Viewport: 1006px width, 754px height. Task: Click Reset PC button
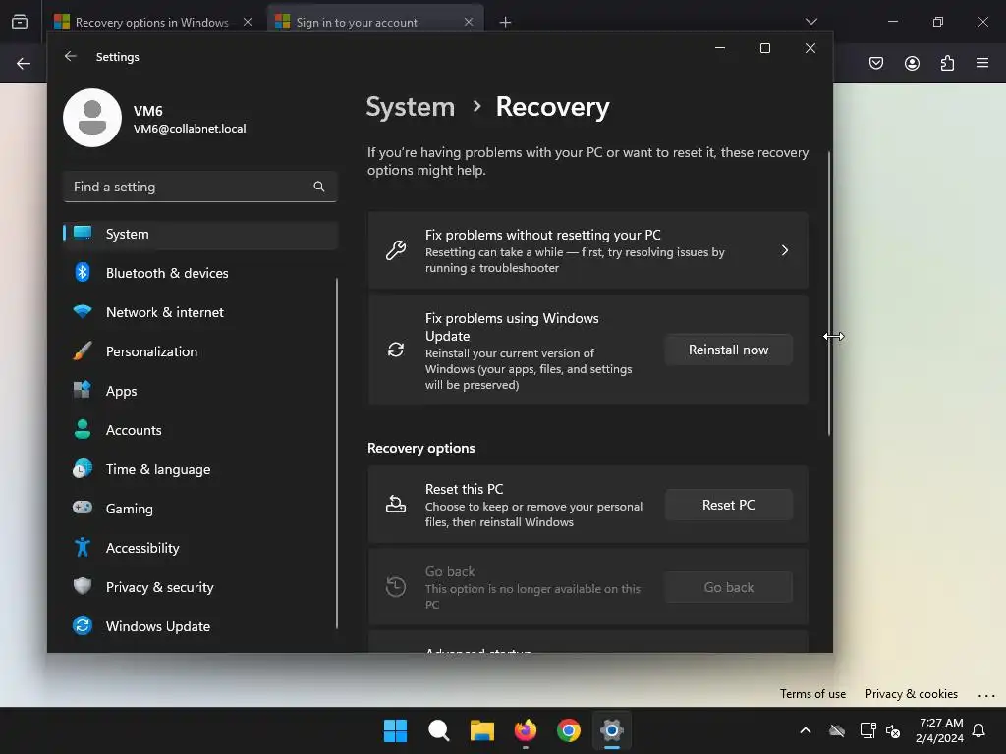pos(728,506)
